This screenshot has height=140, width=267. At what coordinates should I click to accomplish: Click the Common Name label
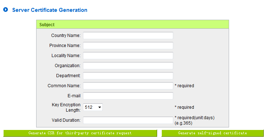click(64, 86)
